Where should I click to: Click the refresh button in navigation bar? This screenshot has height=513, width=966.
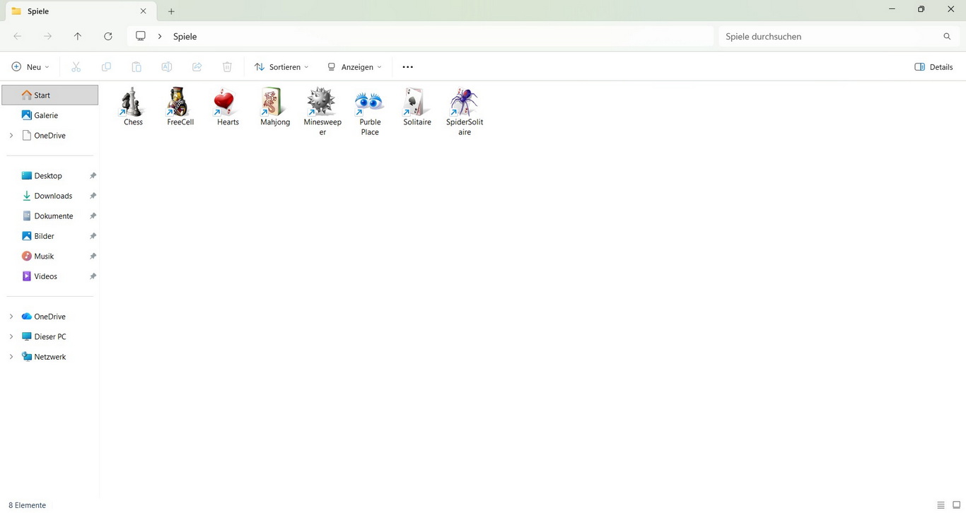click(x=107, y=36)
